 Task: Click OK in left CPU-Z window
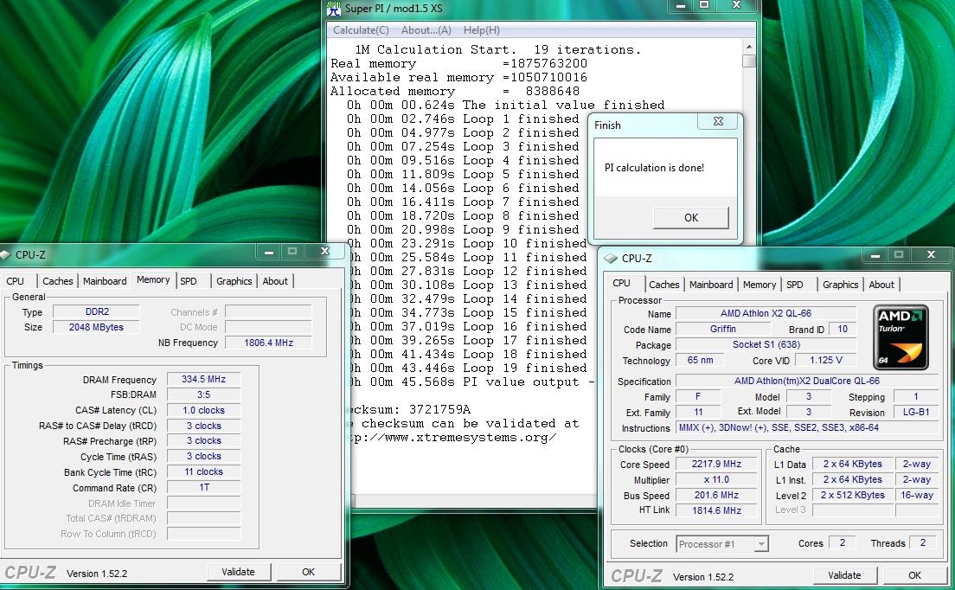[308, 572]
